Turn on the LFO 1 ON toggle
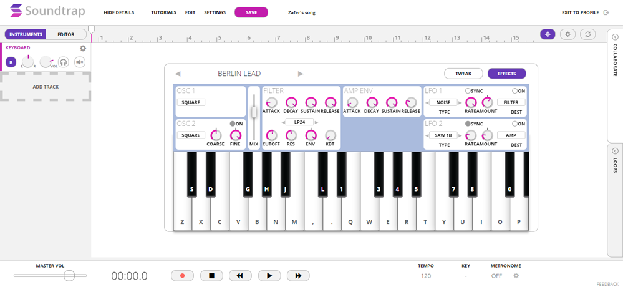Image resolution: width=623 pixels, height=287 pixels. (514, 90)
